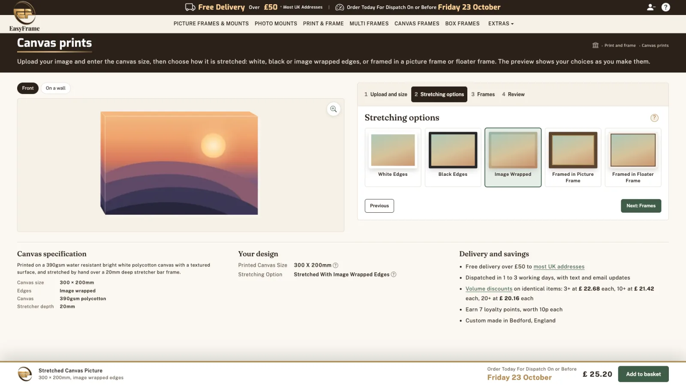Image resolution: width=686 pixels, height=386 pixels.
Task: Expand the Extras dropdown menu
Action: [x=501, y=24]
